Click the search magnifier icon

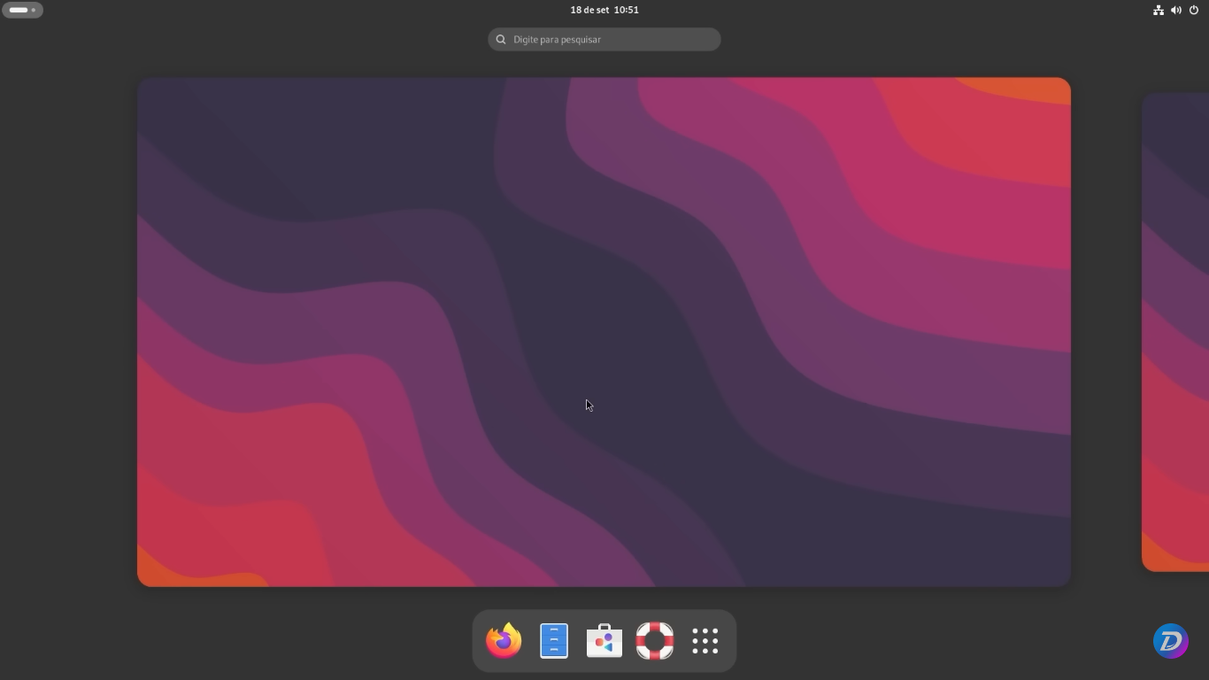[x=501, y=39]
